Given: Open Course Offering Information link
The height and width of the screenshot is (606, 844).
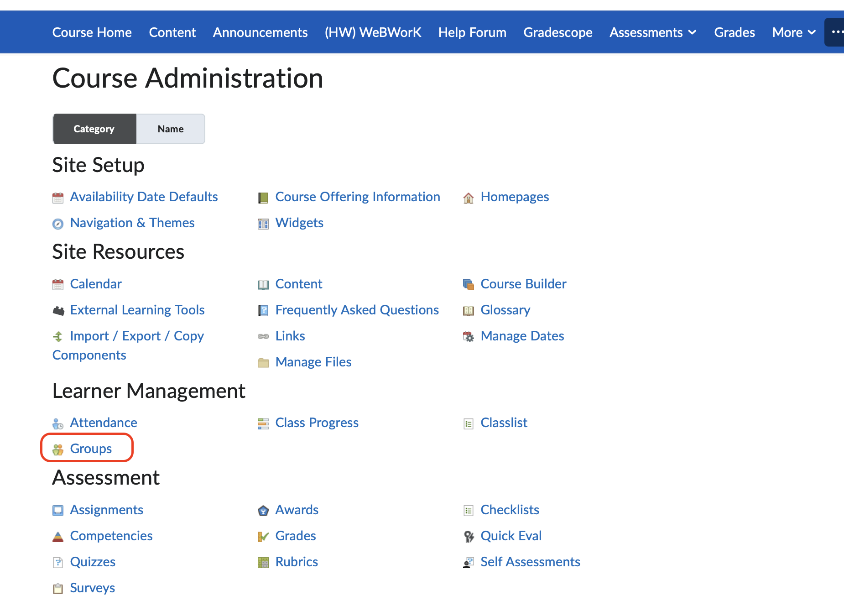Looking at the screenshot, I should point(358,197).
